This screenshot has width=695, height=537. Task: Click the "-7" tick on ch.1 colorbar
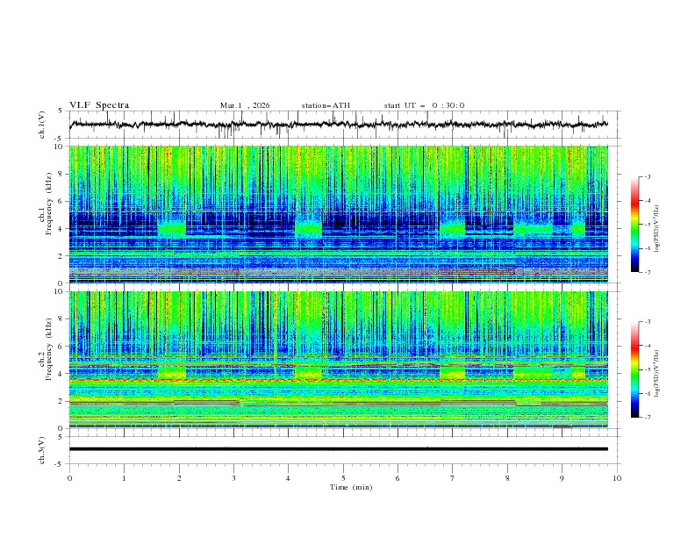pos(648,272)
